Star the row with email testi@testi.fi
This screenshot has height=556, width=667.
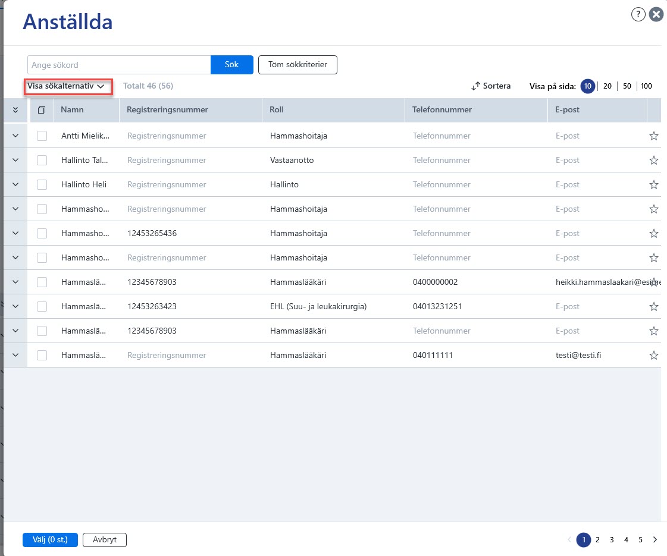(654, 356)
